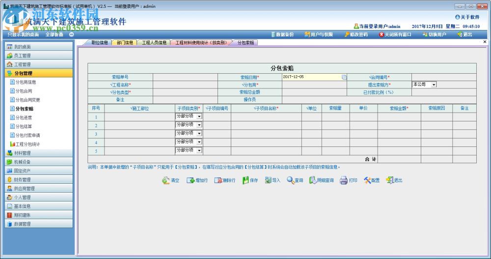Expand 工程管理 sidebar section
This screenshot has height=259, width=491.
point(39,64)
